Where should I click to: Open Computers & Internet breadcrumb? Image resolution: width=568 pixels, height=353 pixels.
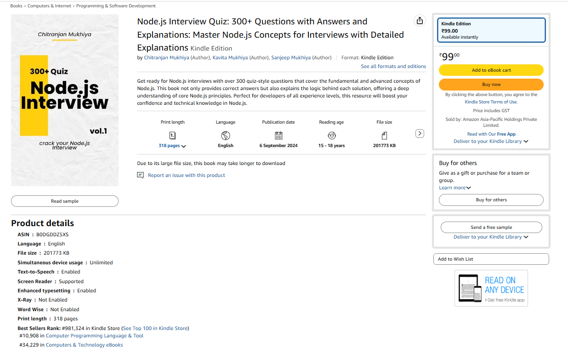click(x=49, y=6)
